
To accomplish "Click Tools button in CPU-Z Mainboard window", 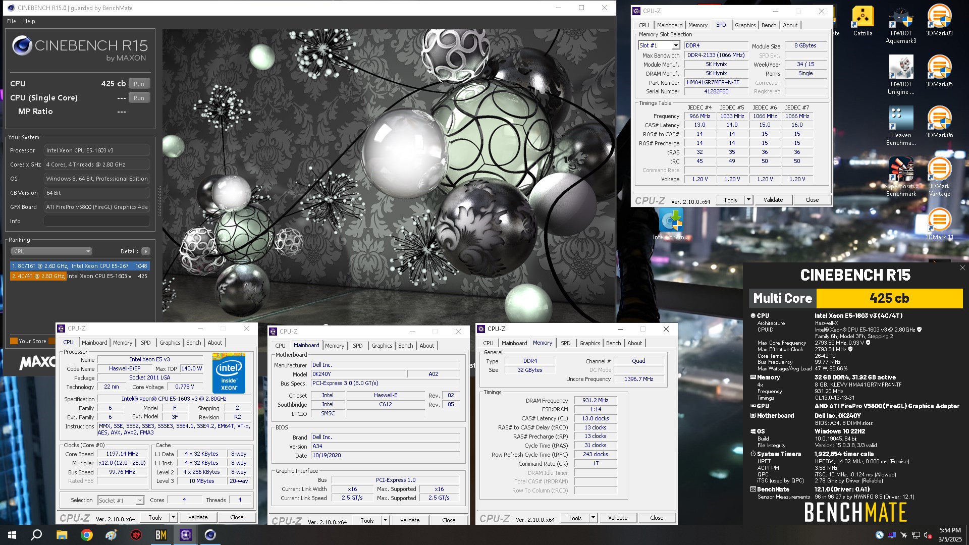I will 367,520.
